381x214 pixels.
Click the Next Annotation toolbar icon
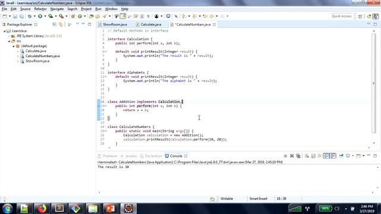tap(184, 16)
